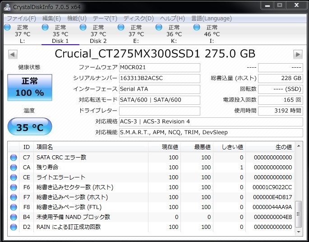The height and width of the screenshot is (242, 309).
Task: Click the SMART list scrollbar thumb
Action: click(x=299, y=214)
